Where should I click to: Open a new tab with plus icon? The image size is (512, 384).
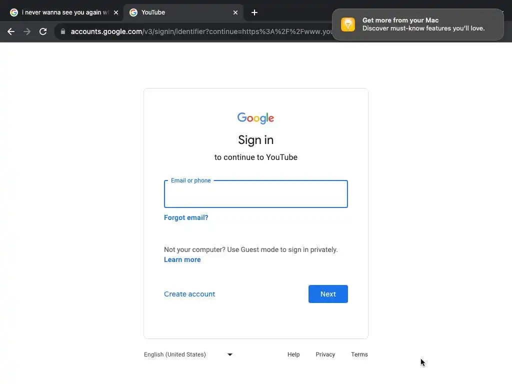click(x=254, y=12)
